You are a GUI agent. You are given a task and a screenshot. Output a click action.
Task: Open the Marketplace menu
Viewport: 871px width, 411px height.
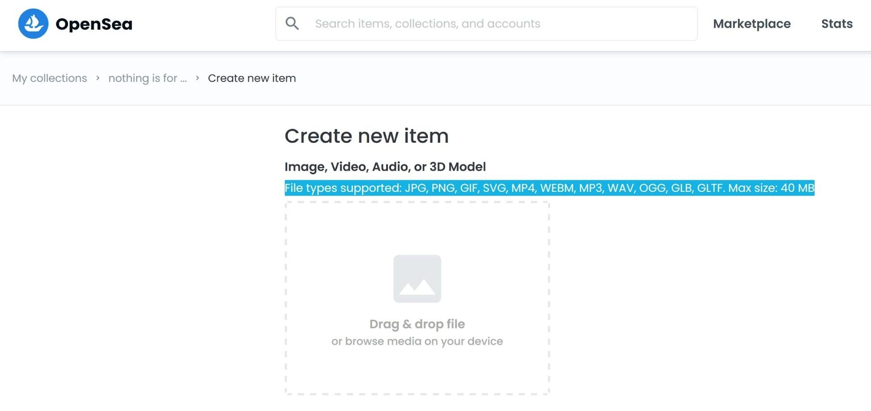pyautogui.click(x=752, y=24)
